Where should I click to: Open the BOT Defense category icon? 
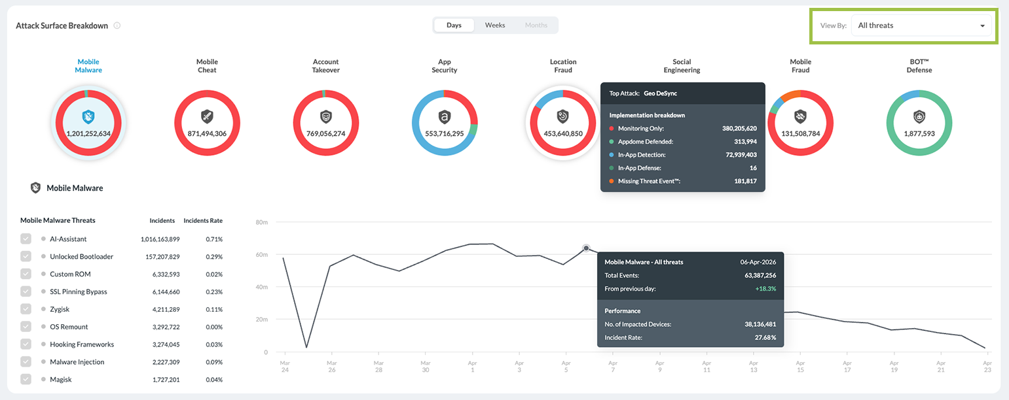919,117
